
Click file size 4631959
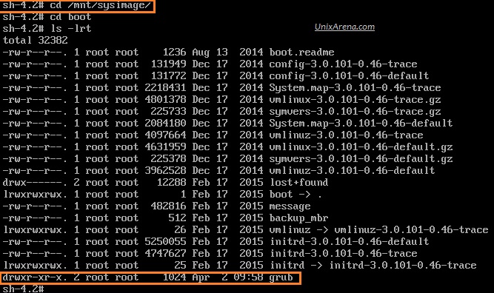click(165, 147)
